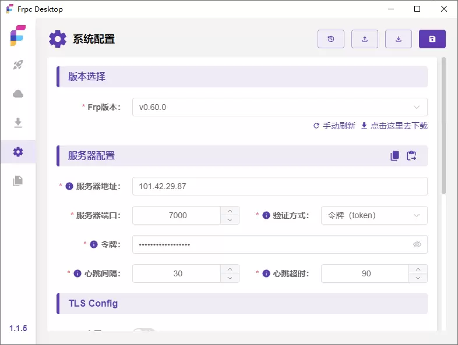458x345 pixels.
Task: Click the 令牌 password field
Action: point(280,244)
